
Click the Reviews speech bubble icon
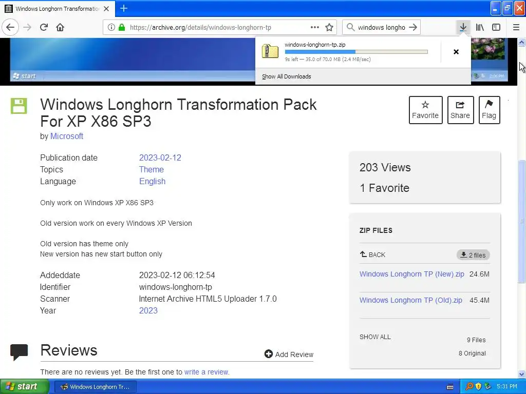click(19, 352)
